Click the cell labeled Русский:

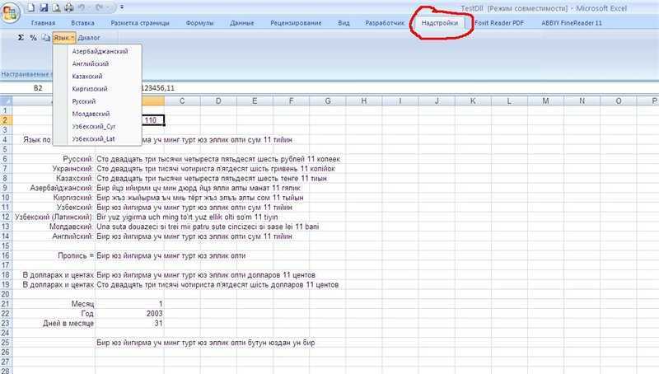coord(77,159)
